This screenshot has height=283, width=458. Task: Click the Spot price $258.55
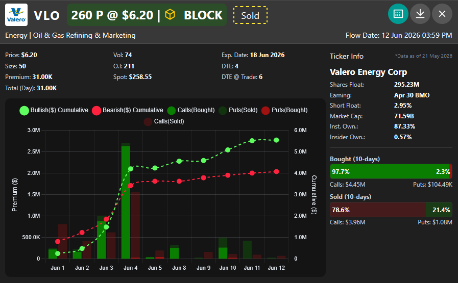[140, 77]
